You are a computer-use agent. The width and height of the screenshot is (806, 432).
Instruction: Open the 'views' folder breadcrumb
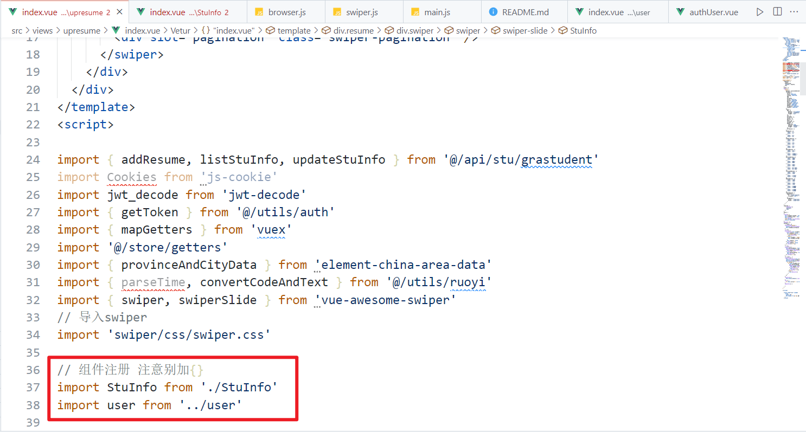tap(43, 31)
